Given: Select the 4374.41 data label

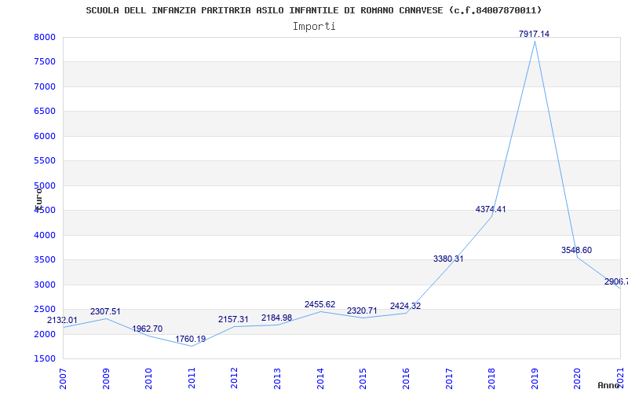Looking at the screenshot, I should tap(491, 209).
